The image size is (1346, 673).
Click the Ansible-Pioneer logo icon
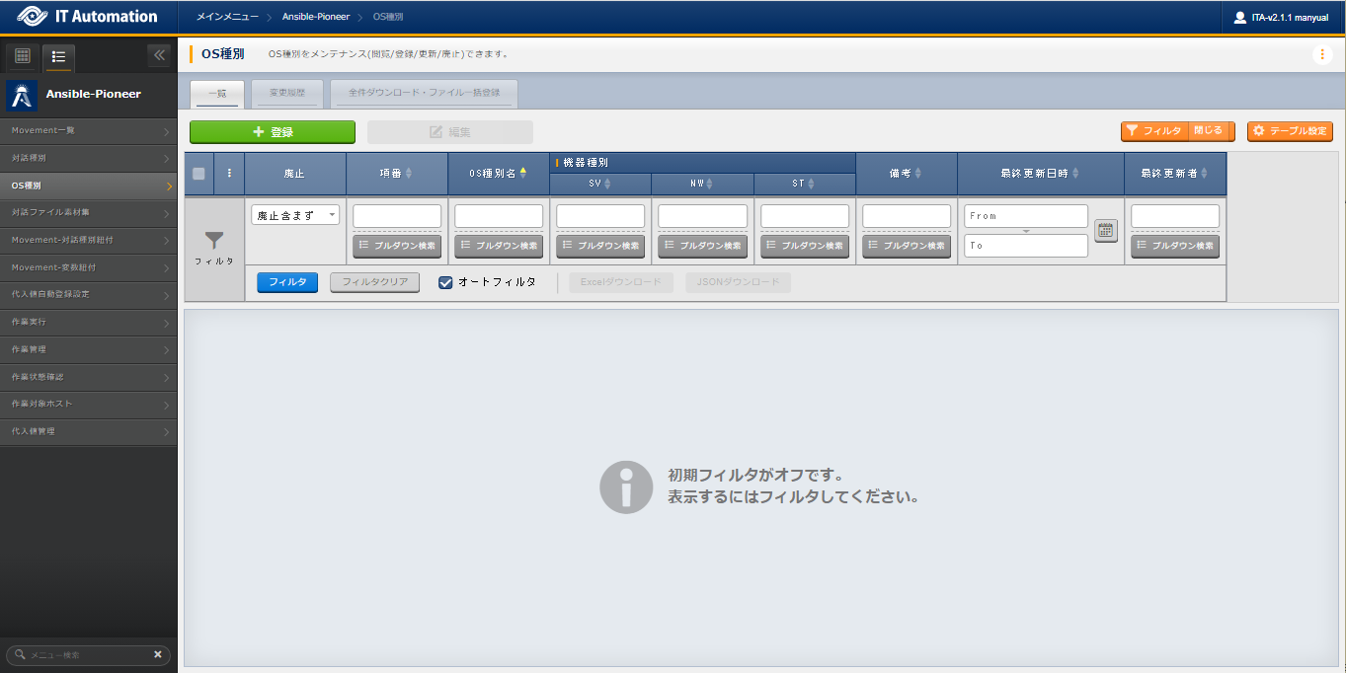20,95
